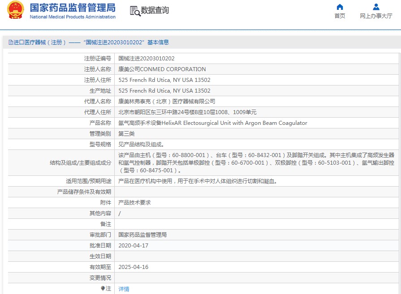The width and height of the screenshot is (401, 294).
Task: Click 国家药品监督管理局 site title
Action: tap(73, 8)
